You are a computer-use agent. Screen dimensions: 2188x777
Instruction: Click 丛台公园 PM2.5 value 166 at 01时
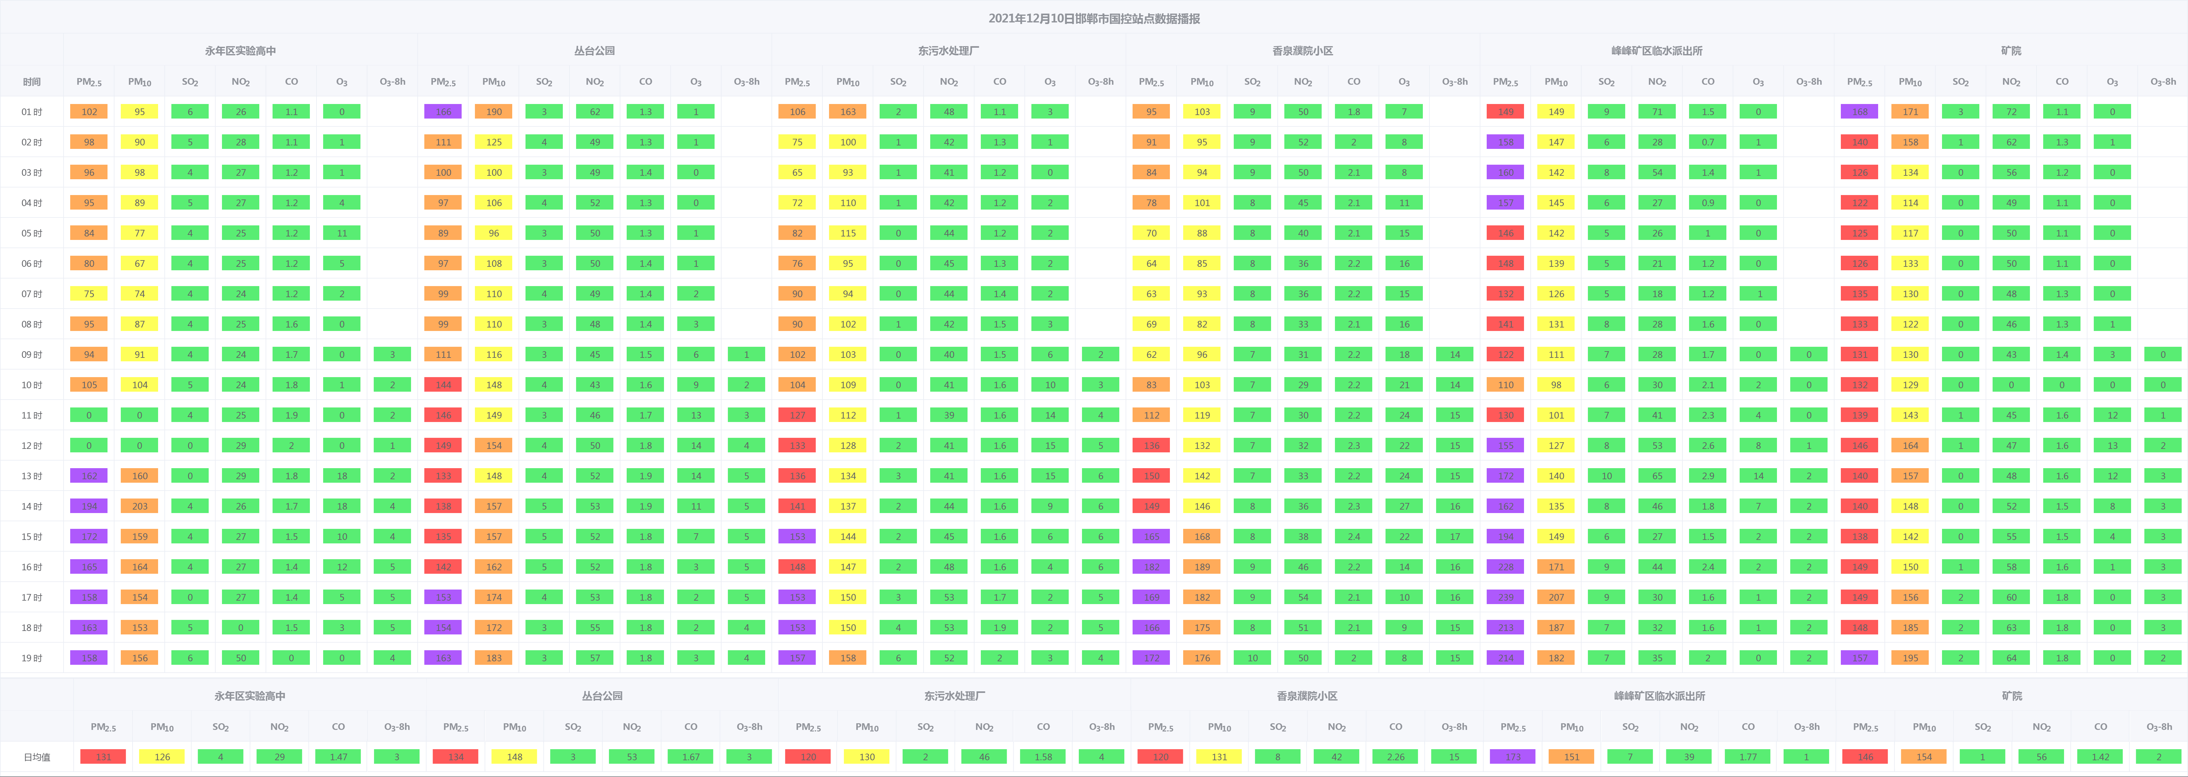click(443, 112)
